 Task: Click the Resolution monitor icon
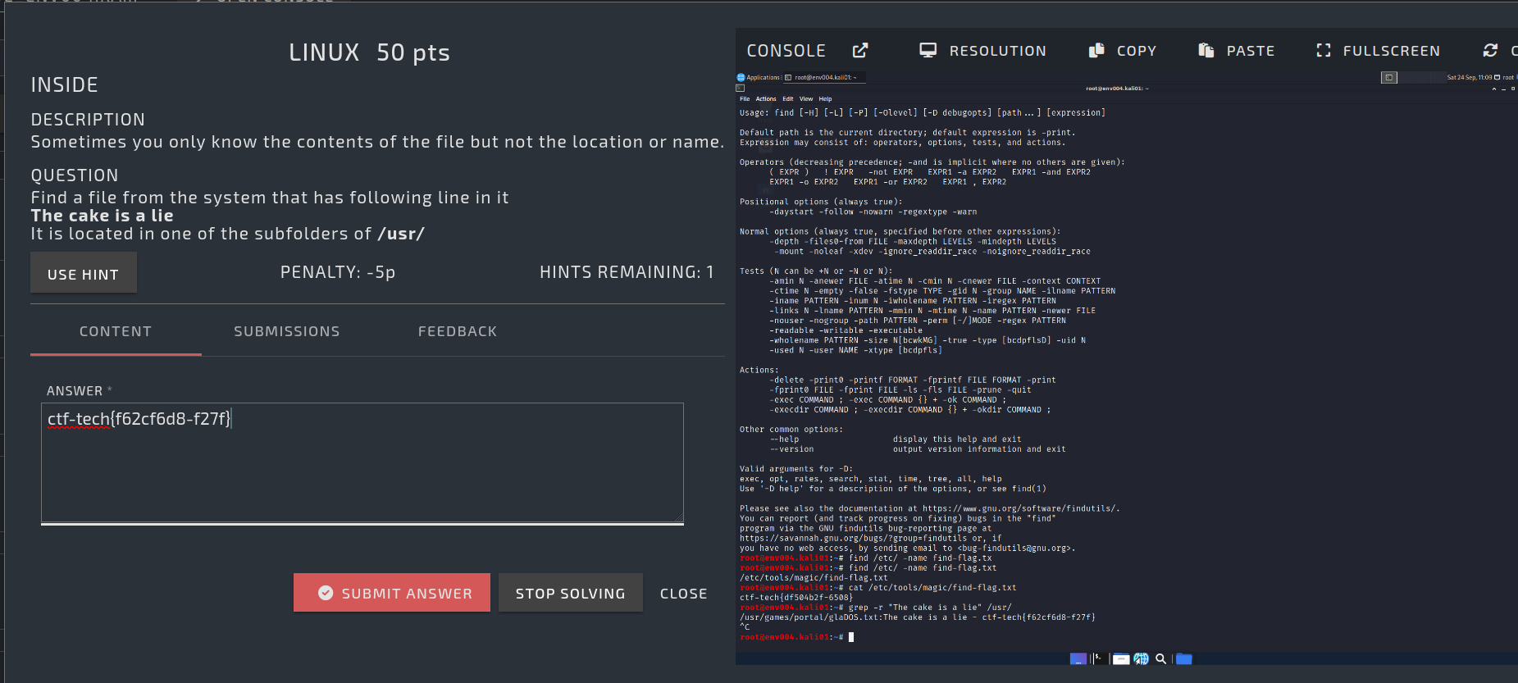point(928,51)
